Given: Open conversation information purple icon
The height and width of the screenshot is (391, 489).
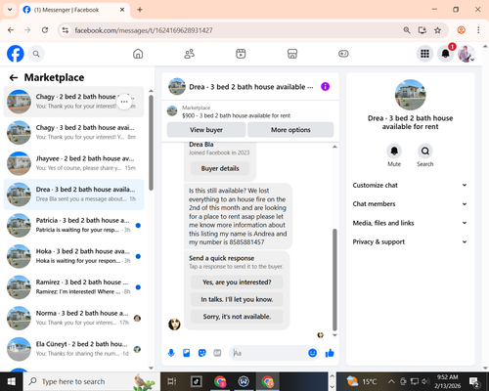Looking at the screenshot, I should (325, 86).
